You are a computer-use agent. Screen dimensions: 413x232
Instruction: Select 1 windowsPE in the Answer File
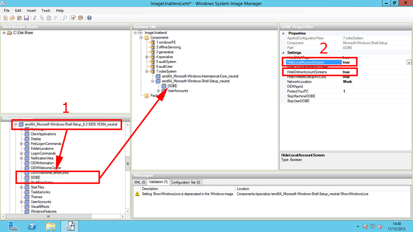(166, 42)
